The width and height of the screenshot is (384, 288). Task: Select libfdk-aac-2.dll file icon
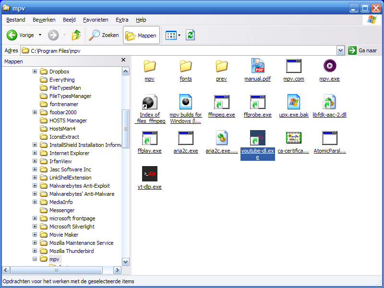(330, 102)
